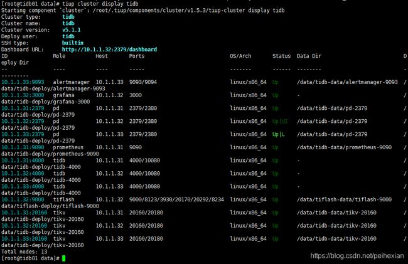Image resolution: width=408 pixels, height=264 pixels.
Task: Click the prometheus role text
Action: click(68, 147)
